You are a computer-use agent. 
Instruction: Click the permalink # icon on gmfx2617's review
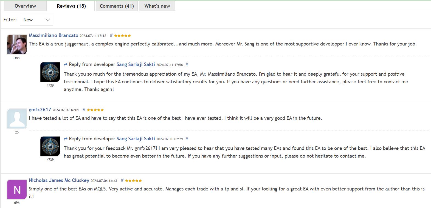pyautogui.click(x=84, y=109)
